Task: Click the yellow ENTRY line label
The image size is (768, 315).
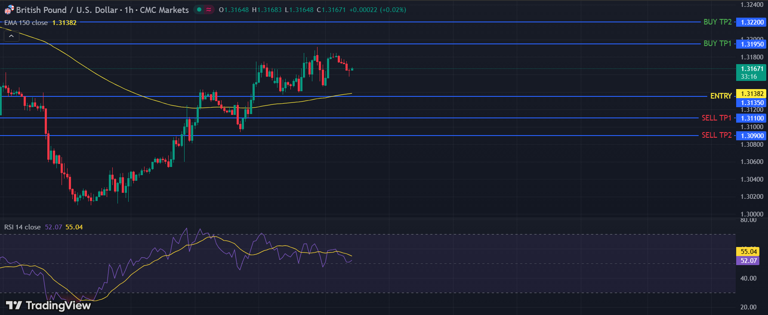Action: [721, 96]
